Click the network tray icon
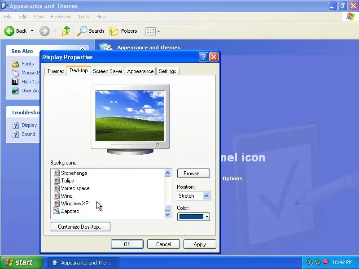 point(317,262)
